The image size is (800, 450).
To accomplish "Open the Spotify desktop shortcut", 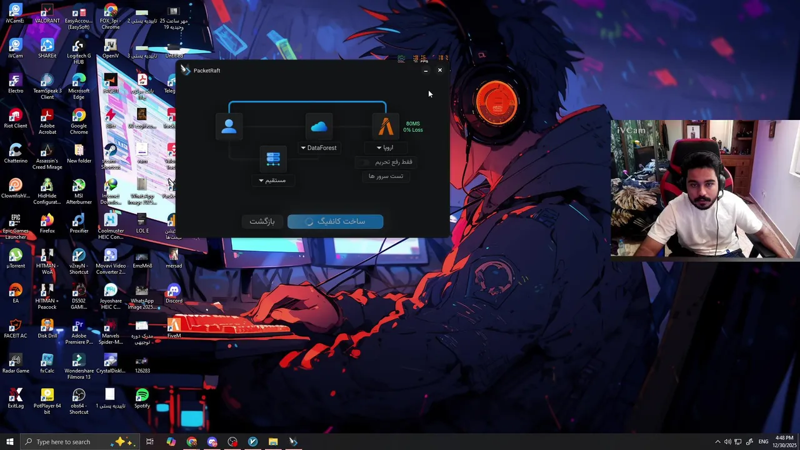I will pos(142,399).
